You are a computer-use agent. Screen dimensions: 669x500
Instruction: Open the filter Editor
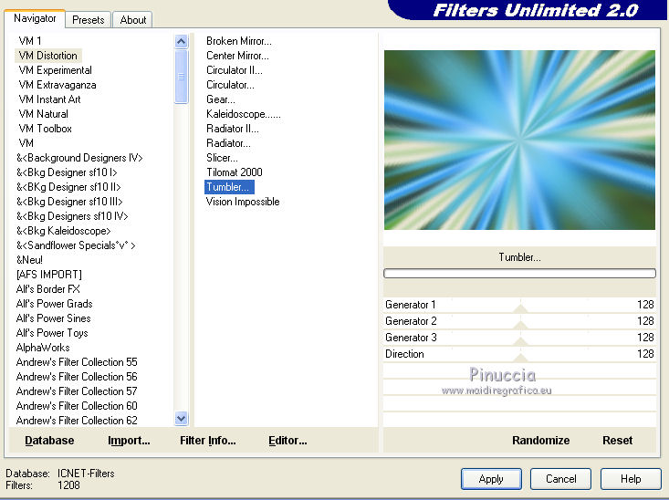point(287,441)
